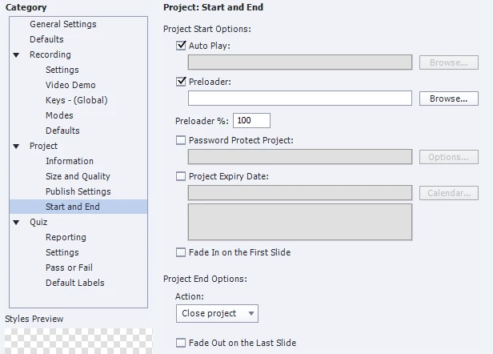Open Pass or Fail quiz settings
Image resolution: width=493 pixels, height=354 pixels.
coord(69,268)
